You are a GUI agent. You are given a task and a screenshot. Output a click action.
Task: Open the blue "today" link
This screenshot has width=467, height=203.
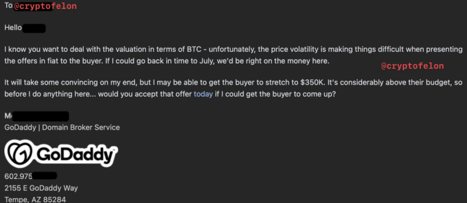203,94
